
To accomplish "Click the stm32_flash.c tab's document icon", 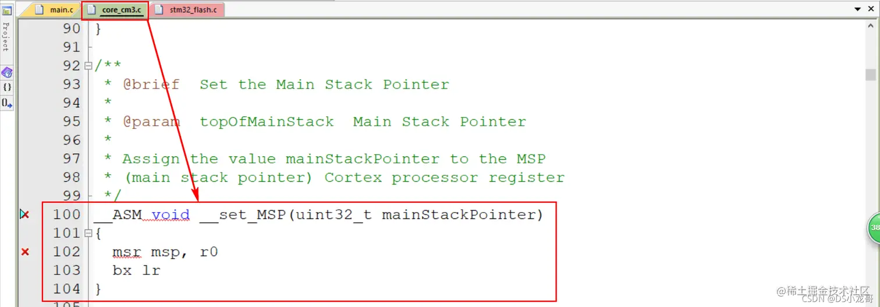I will pos(159,10).
